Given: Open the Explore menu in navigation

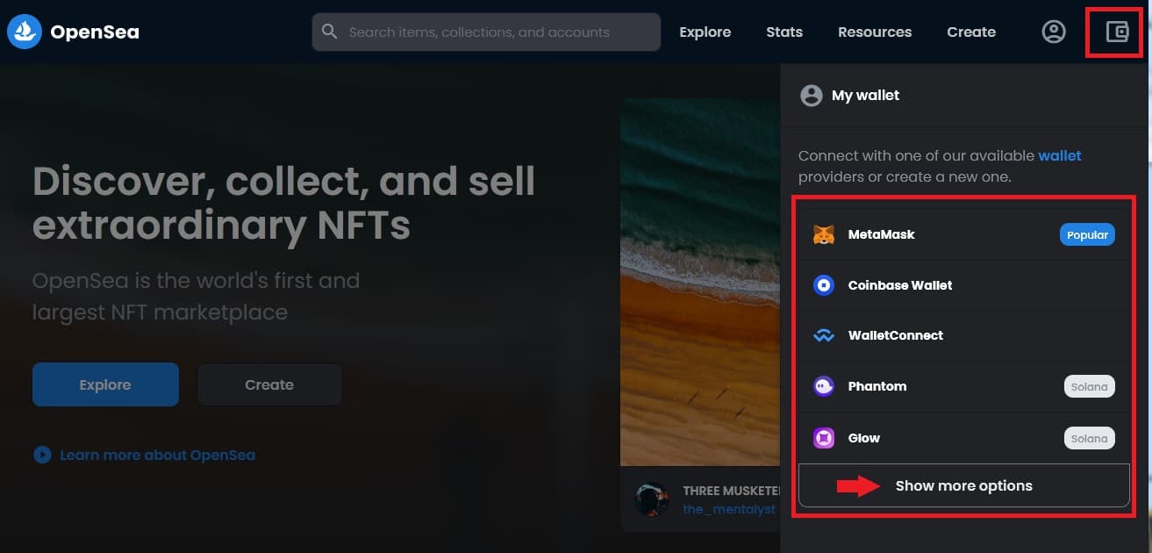Looking at the screenshot, I should (705, 32).
